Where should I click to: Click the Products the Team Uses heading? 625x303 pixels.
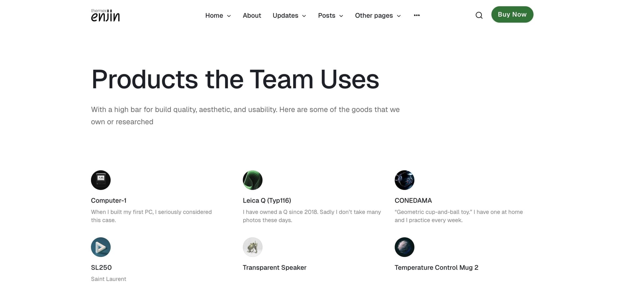tap(235, 79)
